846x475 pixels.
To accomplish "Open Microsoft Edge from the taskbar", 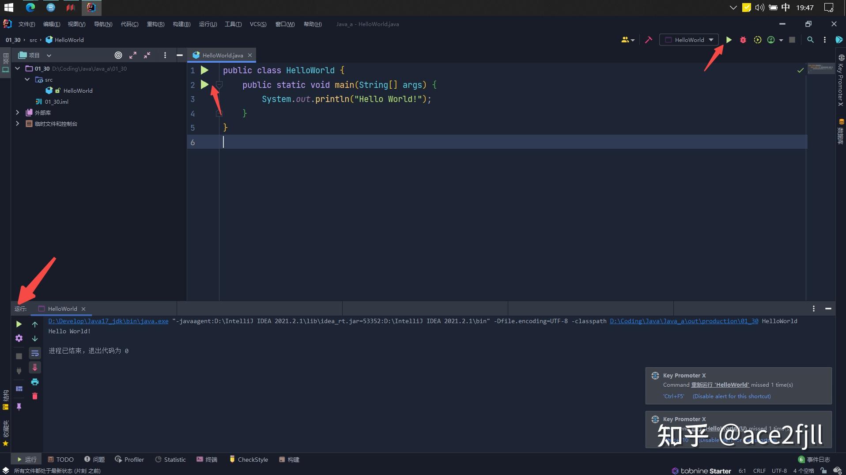I will pos(30,8).
